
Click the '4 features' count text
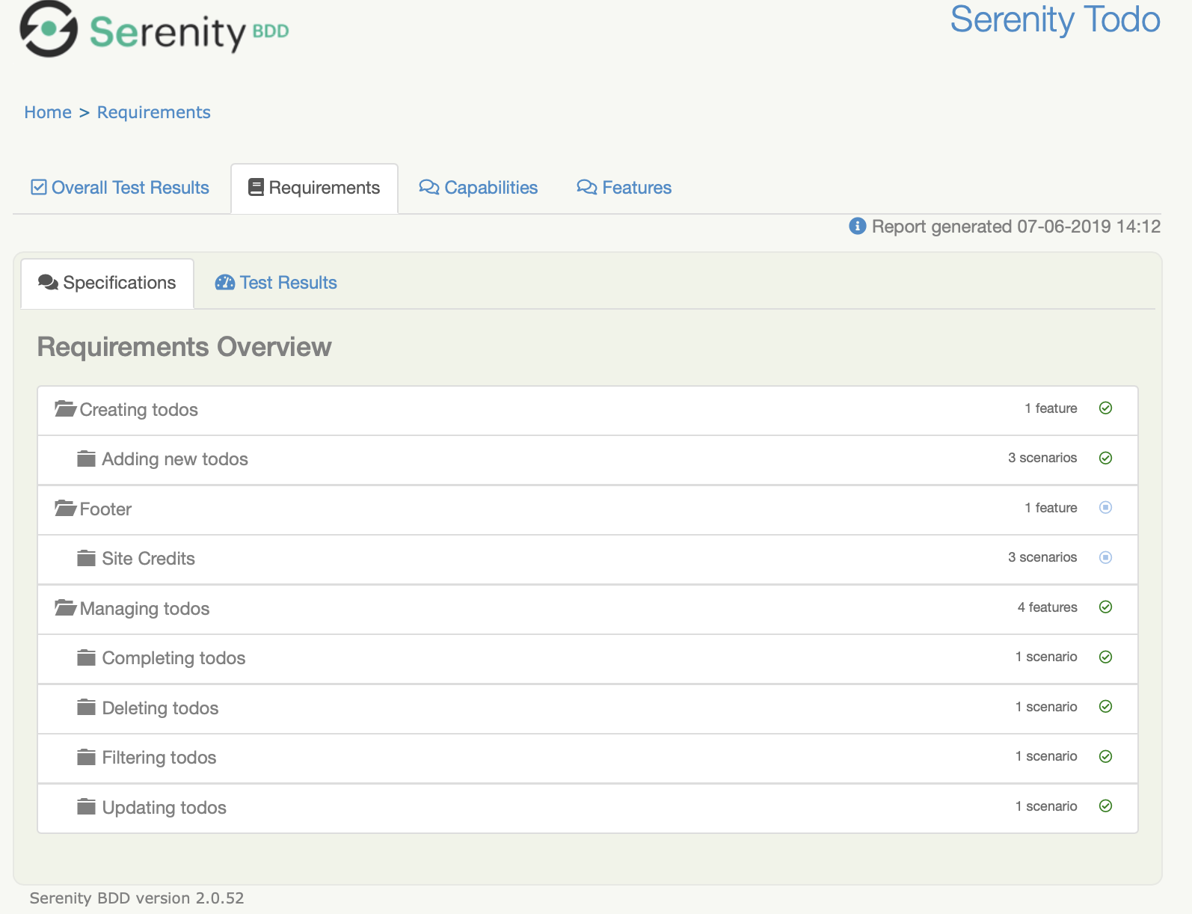coord(1047,607)
